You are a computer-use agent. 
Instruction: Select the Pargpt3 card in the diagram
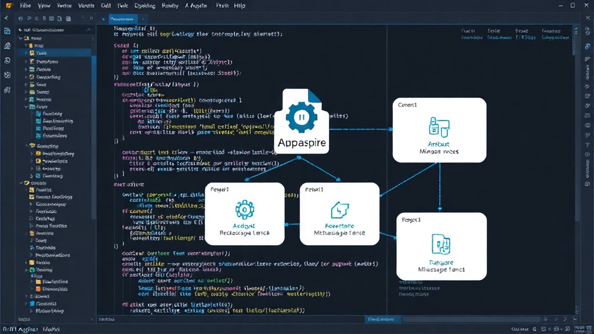pos(441,246)
